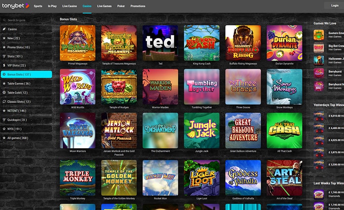
Task: Click the Big Bot Crew game icon
Action: pyautogui.click(x=319, y=47)
